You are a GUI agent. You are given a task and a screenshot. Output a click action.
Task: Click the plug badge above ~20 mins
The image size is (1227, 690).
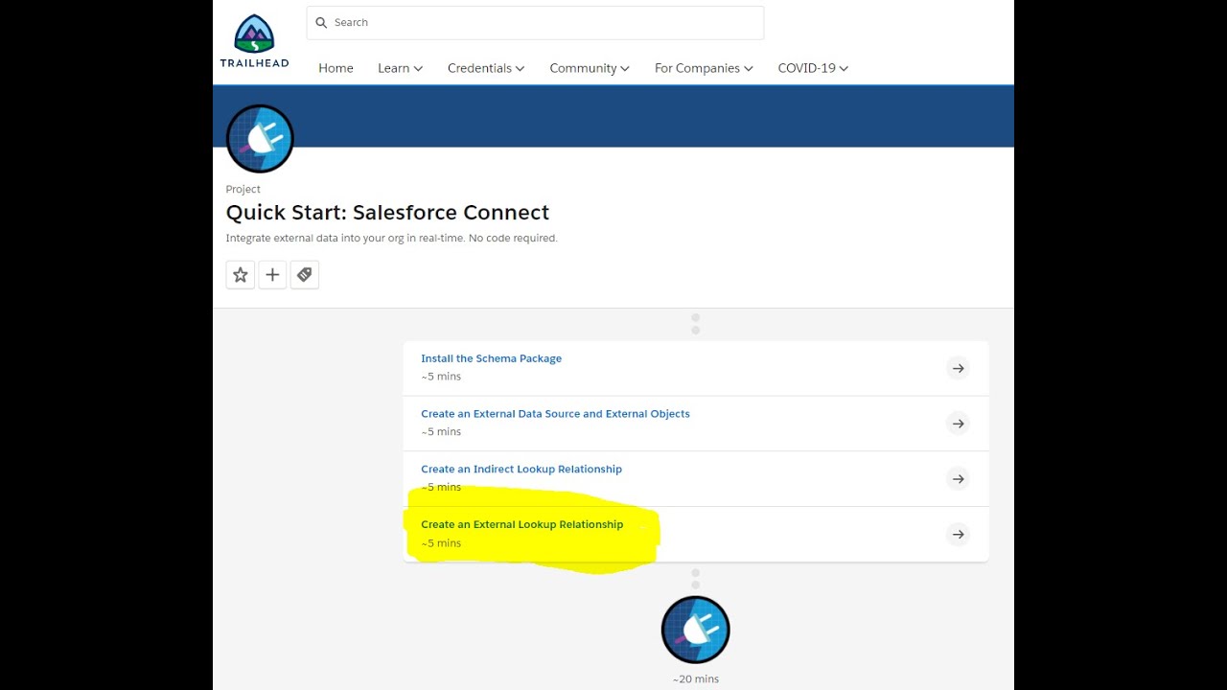click(x=696, y=631)
